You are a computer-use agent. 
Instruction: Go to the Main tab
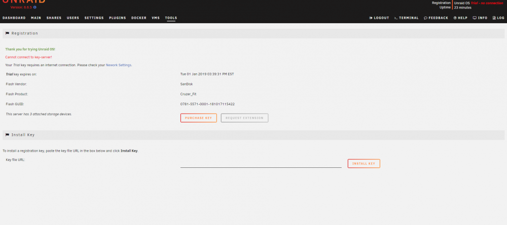36,18
